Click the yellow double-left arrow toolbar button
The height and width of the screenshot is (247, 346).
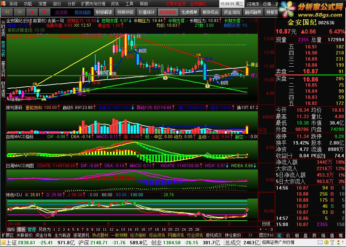pyautogui.click(x=7, y=13)
